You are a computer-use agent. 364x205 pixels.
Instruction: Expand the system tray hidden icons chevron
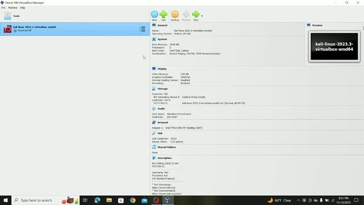pyautogui.click(x=298, y=200)
